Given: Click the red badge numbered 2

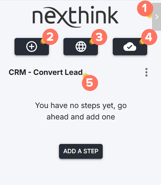Looking at the screenshot, I should [x=50, y=37].
